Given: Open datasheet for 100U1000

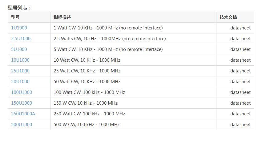Looking at the screenshot, I should click(x=240, y=92).
